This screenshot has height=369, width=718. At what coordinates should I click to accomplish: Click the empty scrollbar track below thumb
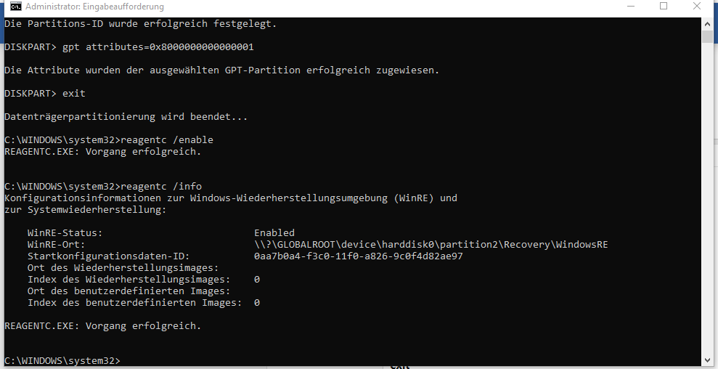pos(707,197)
